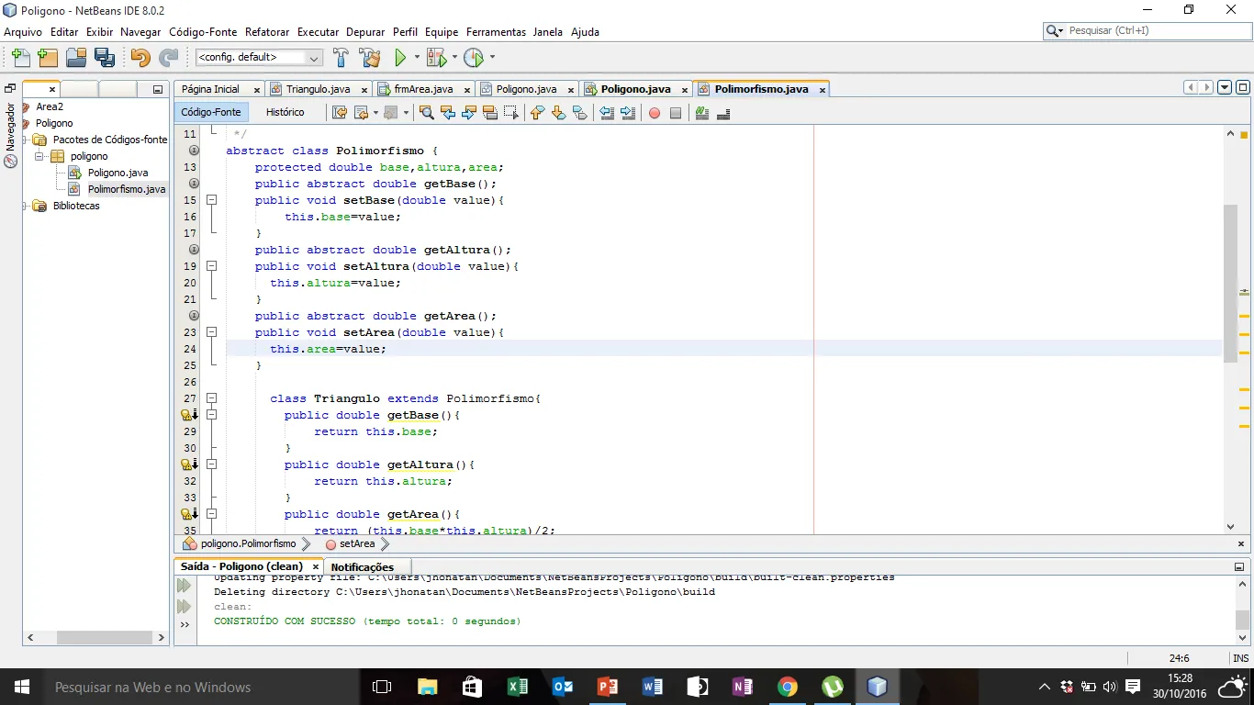The width and height of the screenshot is (1254, 705).
Task: Switch to the Histórico view button
Action: 285,112
